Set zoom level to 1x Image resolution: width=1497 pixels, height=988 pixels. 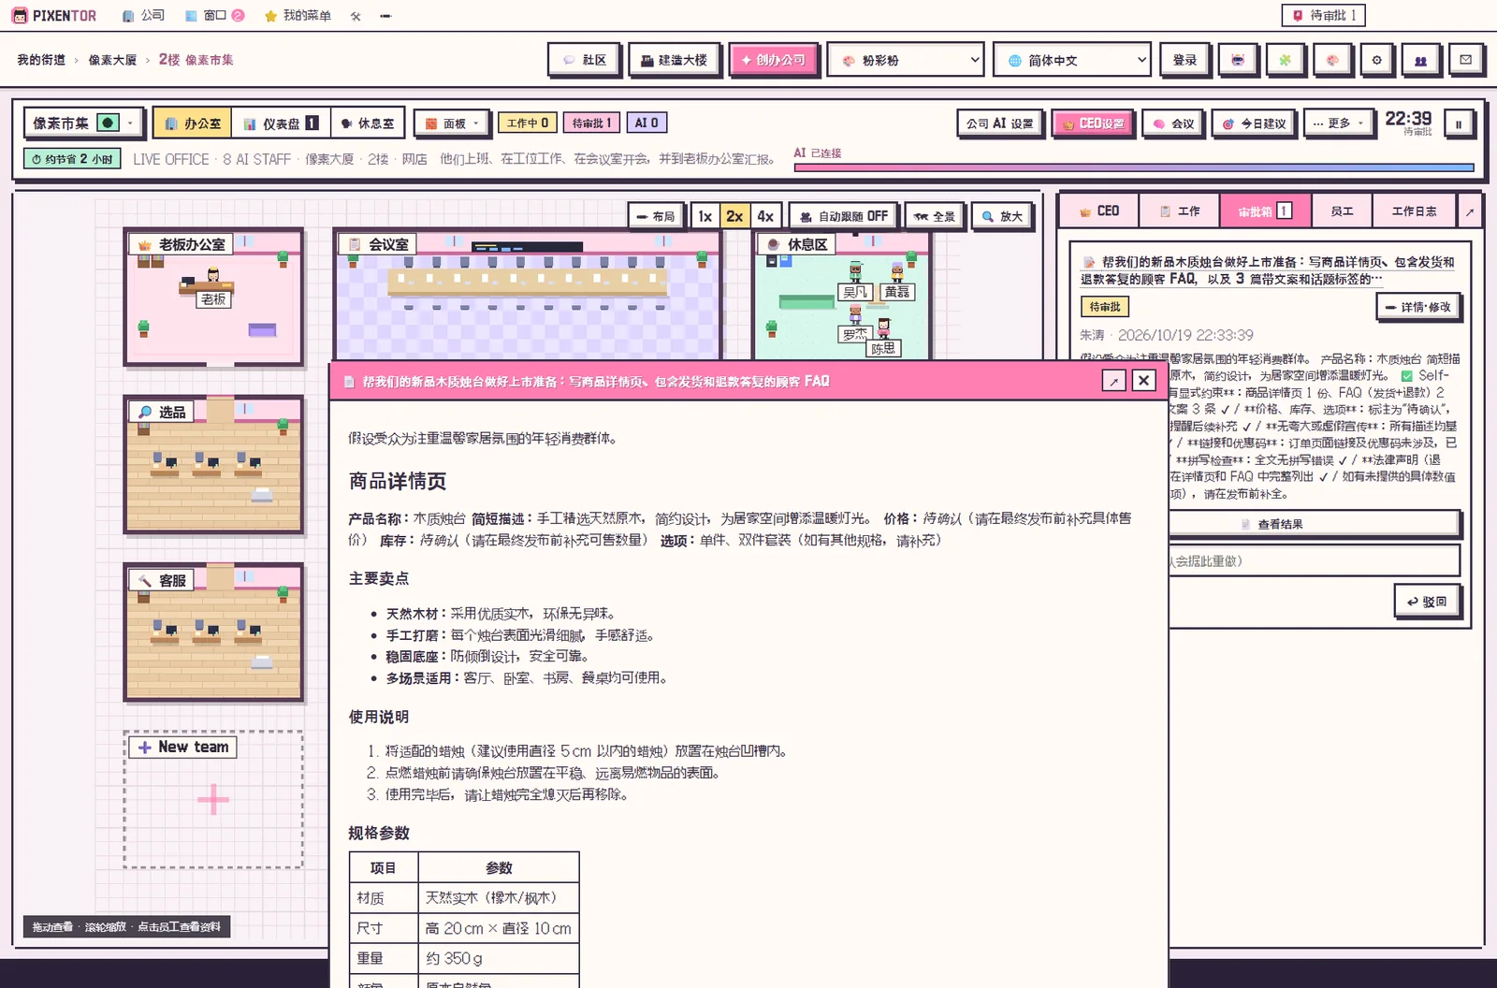(x=705, y=216)
